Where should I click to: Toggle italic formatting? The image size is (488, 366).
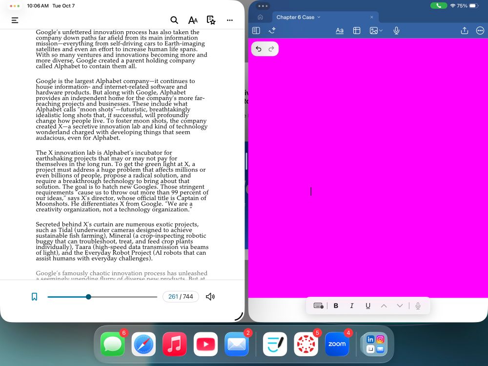tap(352, 305)
